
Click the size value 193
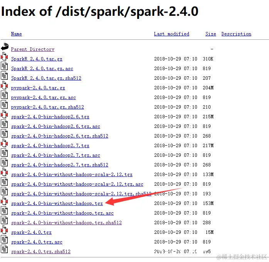click(207, 193)
